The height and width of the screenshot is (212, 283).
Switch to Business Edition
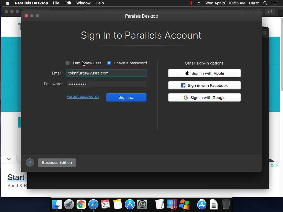[x=57, y=162]
